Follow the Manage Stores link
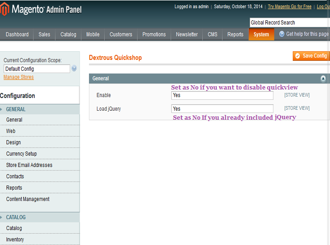Image resolution: width=330 pixels, height=245 pixels. 18,77
